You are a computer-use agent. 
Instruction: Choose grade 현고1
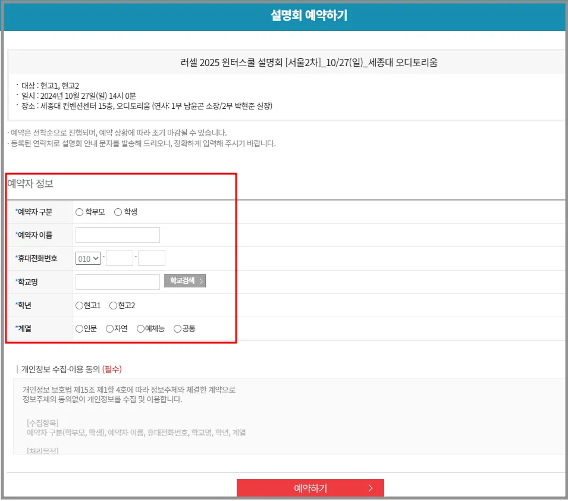pyautogui.click(x=79, y=306)
